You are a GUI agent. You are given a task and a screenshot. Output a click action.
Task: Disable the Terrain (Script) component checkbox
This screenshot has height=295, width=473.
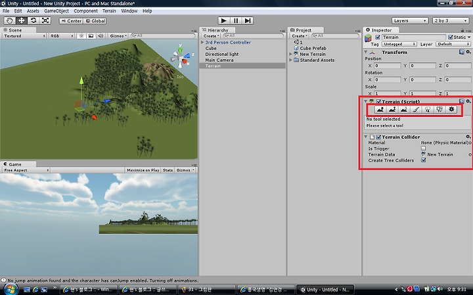[378, 102]
